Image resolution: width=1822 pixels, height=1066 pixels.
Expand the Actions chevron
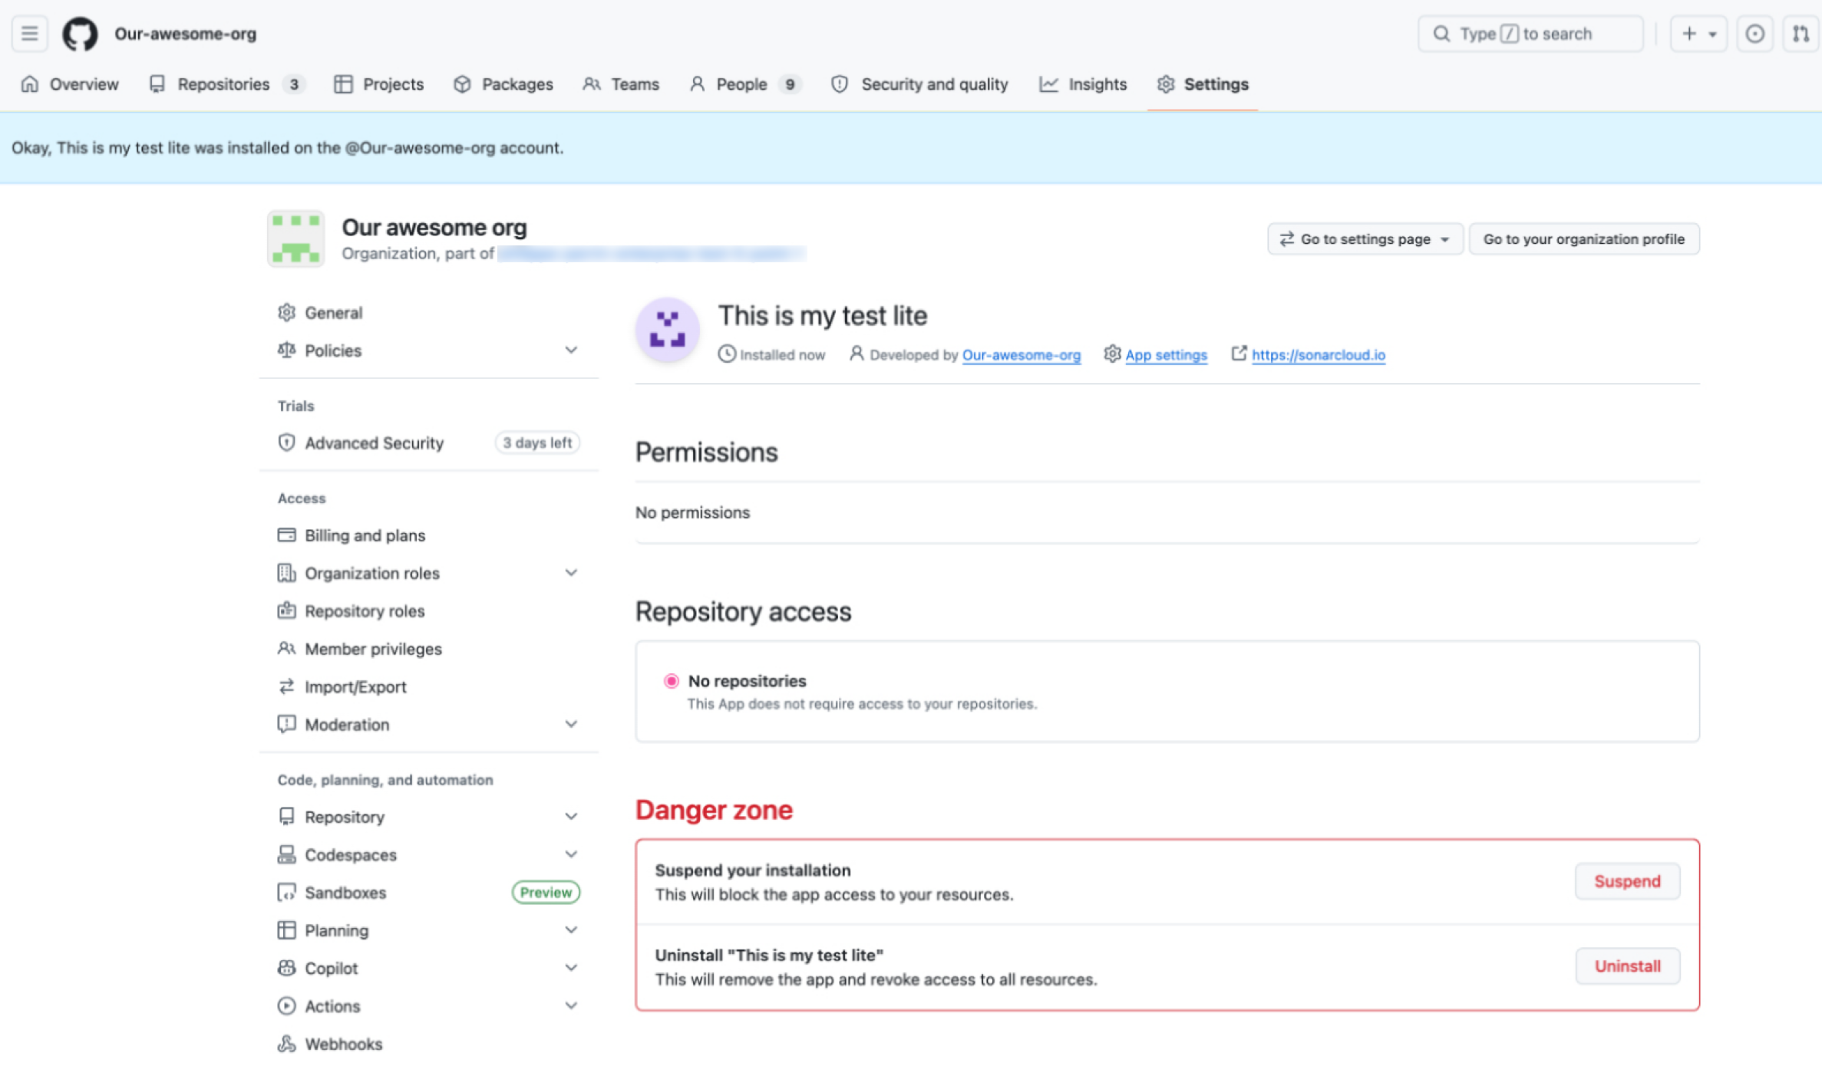571,1006
